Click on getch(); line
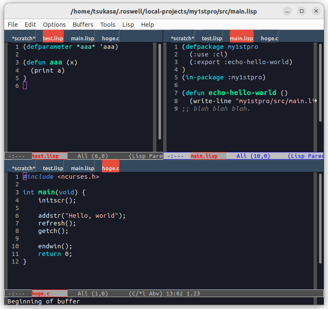Viewport: 328px width, 309px height. (53, 231)
